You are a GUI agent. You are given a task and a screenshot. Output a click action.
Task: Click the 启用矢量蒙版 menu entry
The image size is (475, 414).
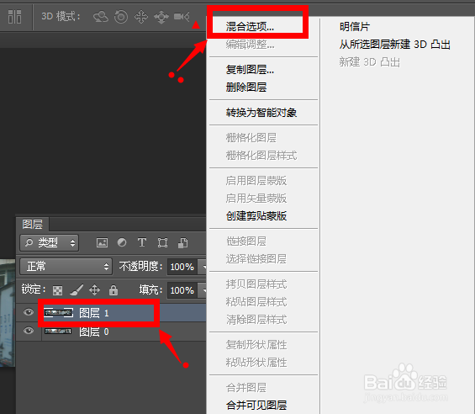click(x=256, y=199)
